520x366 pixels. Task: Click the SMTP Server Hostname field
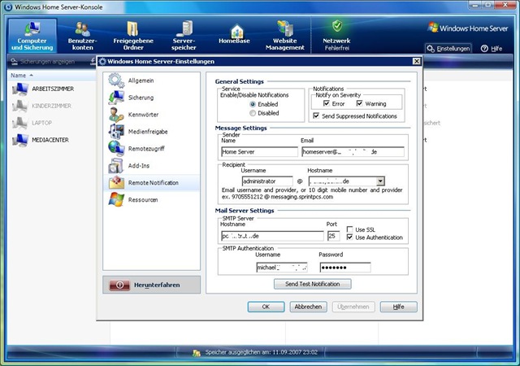[272, 236]
